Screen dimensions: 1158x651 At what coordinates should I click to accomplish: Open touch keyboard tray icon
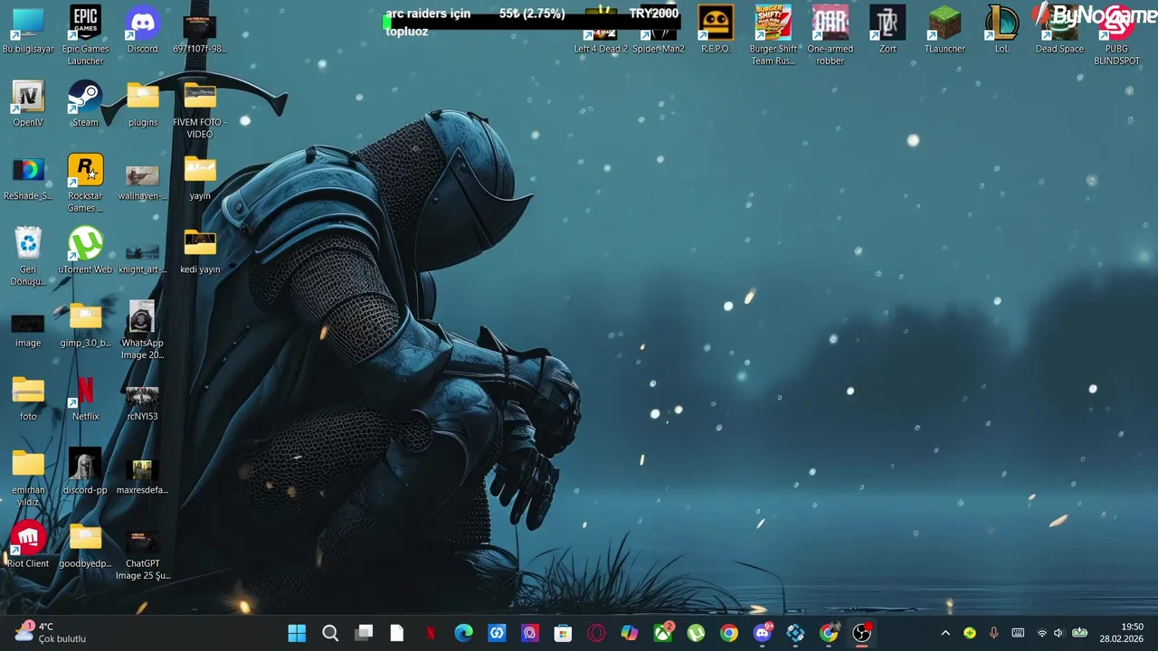click(1018, 633)
